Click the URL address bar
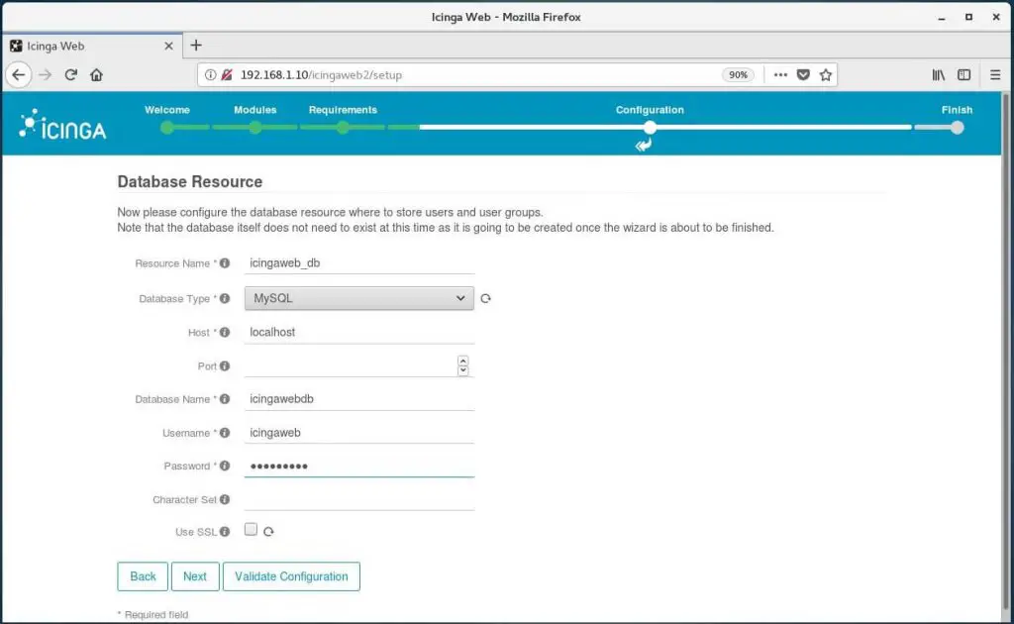Image resolution: width=1014 pixels, height=624 pixels. tap(477, 75)
